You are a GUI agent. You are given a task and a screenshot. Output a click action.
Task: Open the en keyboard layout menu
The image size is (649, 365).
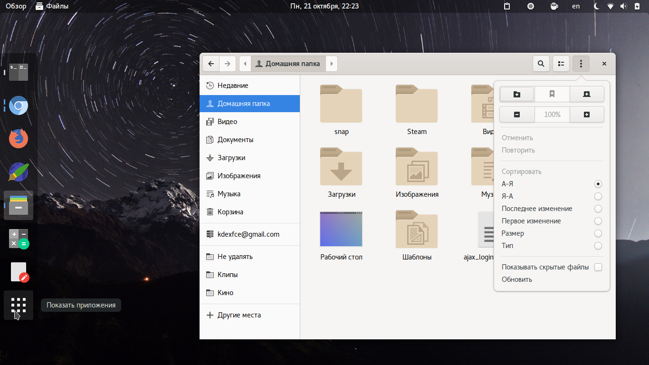(x=576, y=6)
